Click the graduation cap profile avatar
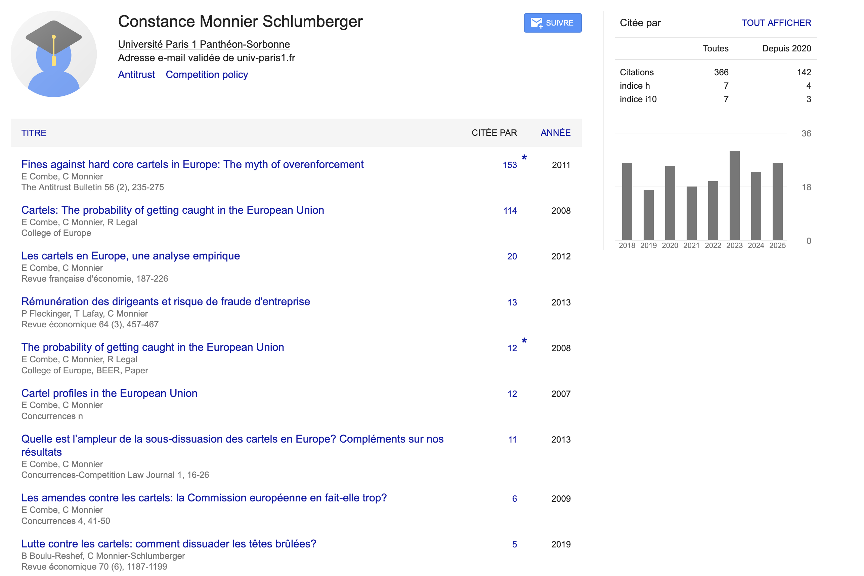This screenshot has width=864, height=576. pyautogui.click(x=54, y=54)
